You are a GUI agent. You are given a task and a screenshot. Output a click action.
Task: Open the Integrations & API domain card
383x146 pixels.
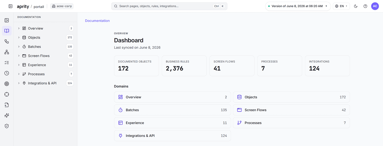pos(172,136)
